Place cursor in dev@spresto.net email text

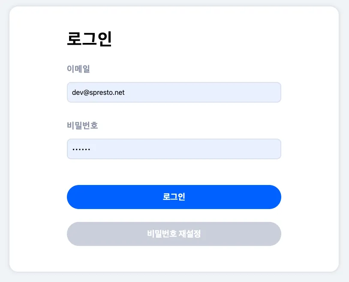(98, 92)
